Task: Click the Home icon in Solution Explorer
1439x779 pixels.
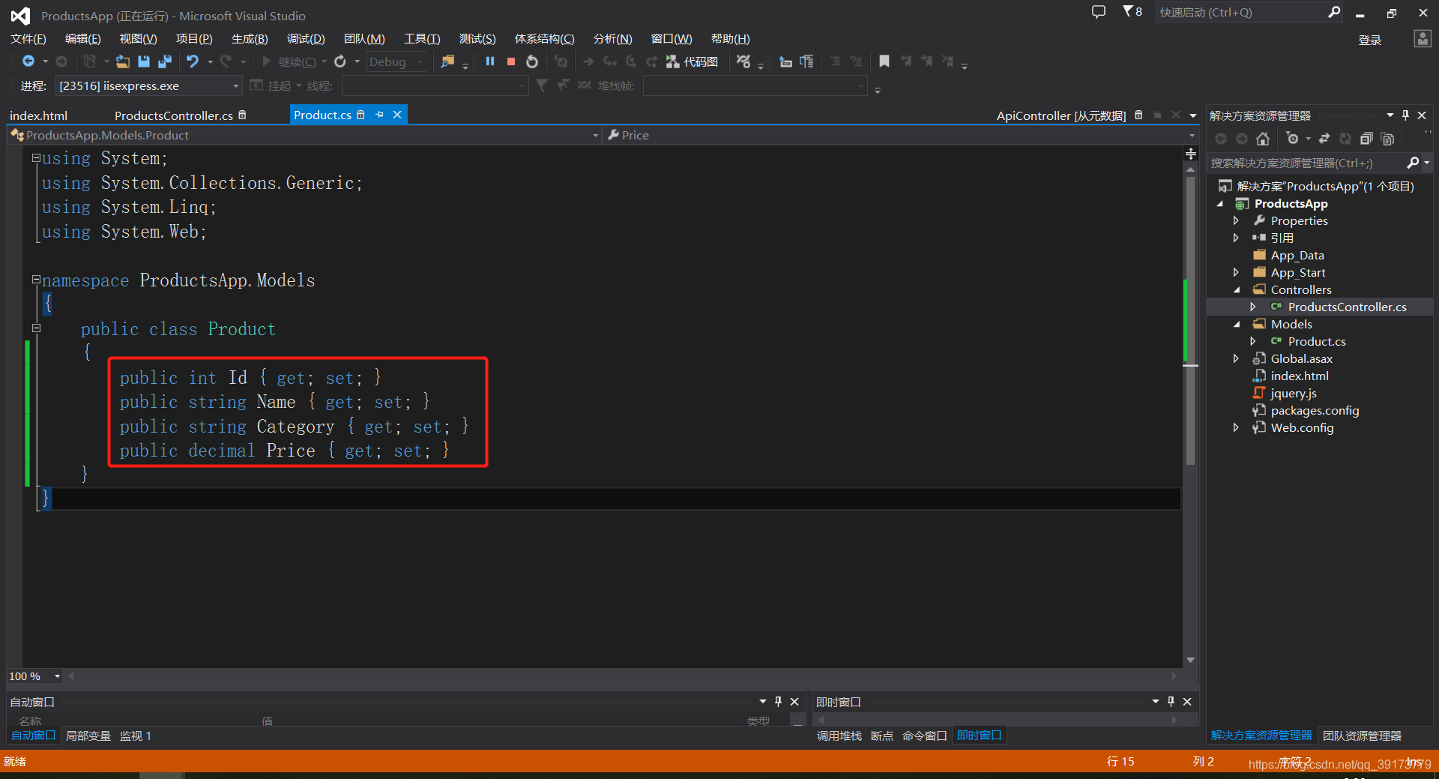Action: [1263, 139]
